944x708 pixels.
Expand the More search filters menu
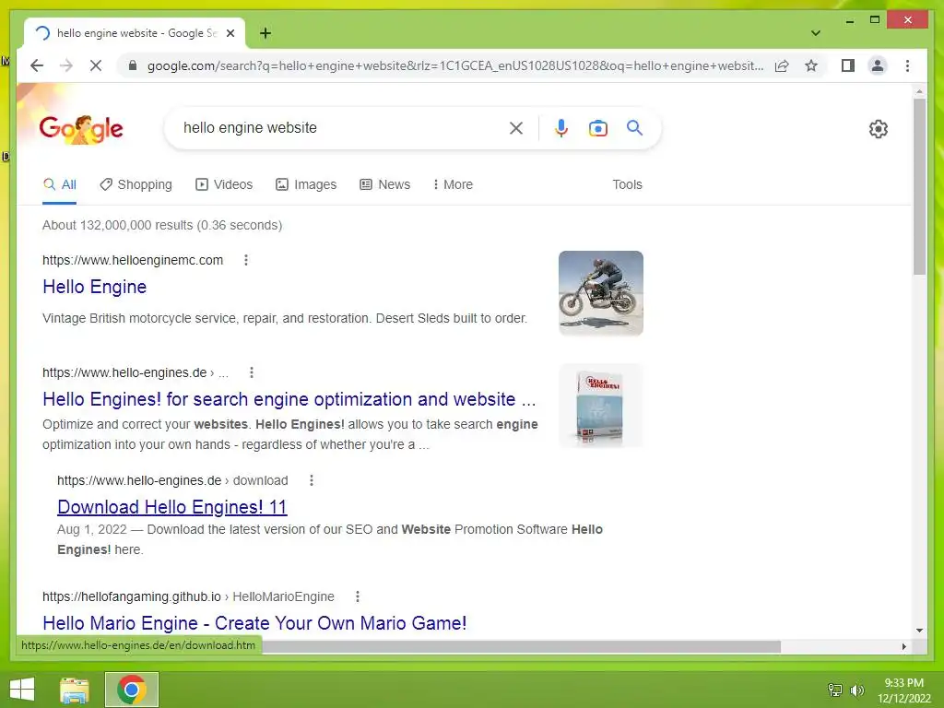(x=453, y=184)
